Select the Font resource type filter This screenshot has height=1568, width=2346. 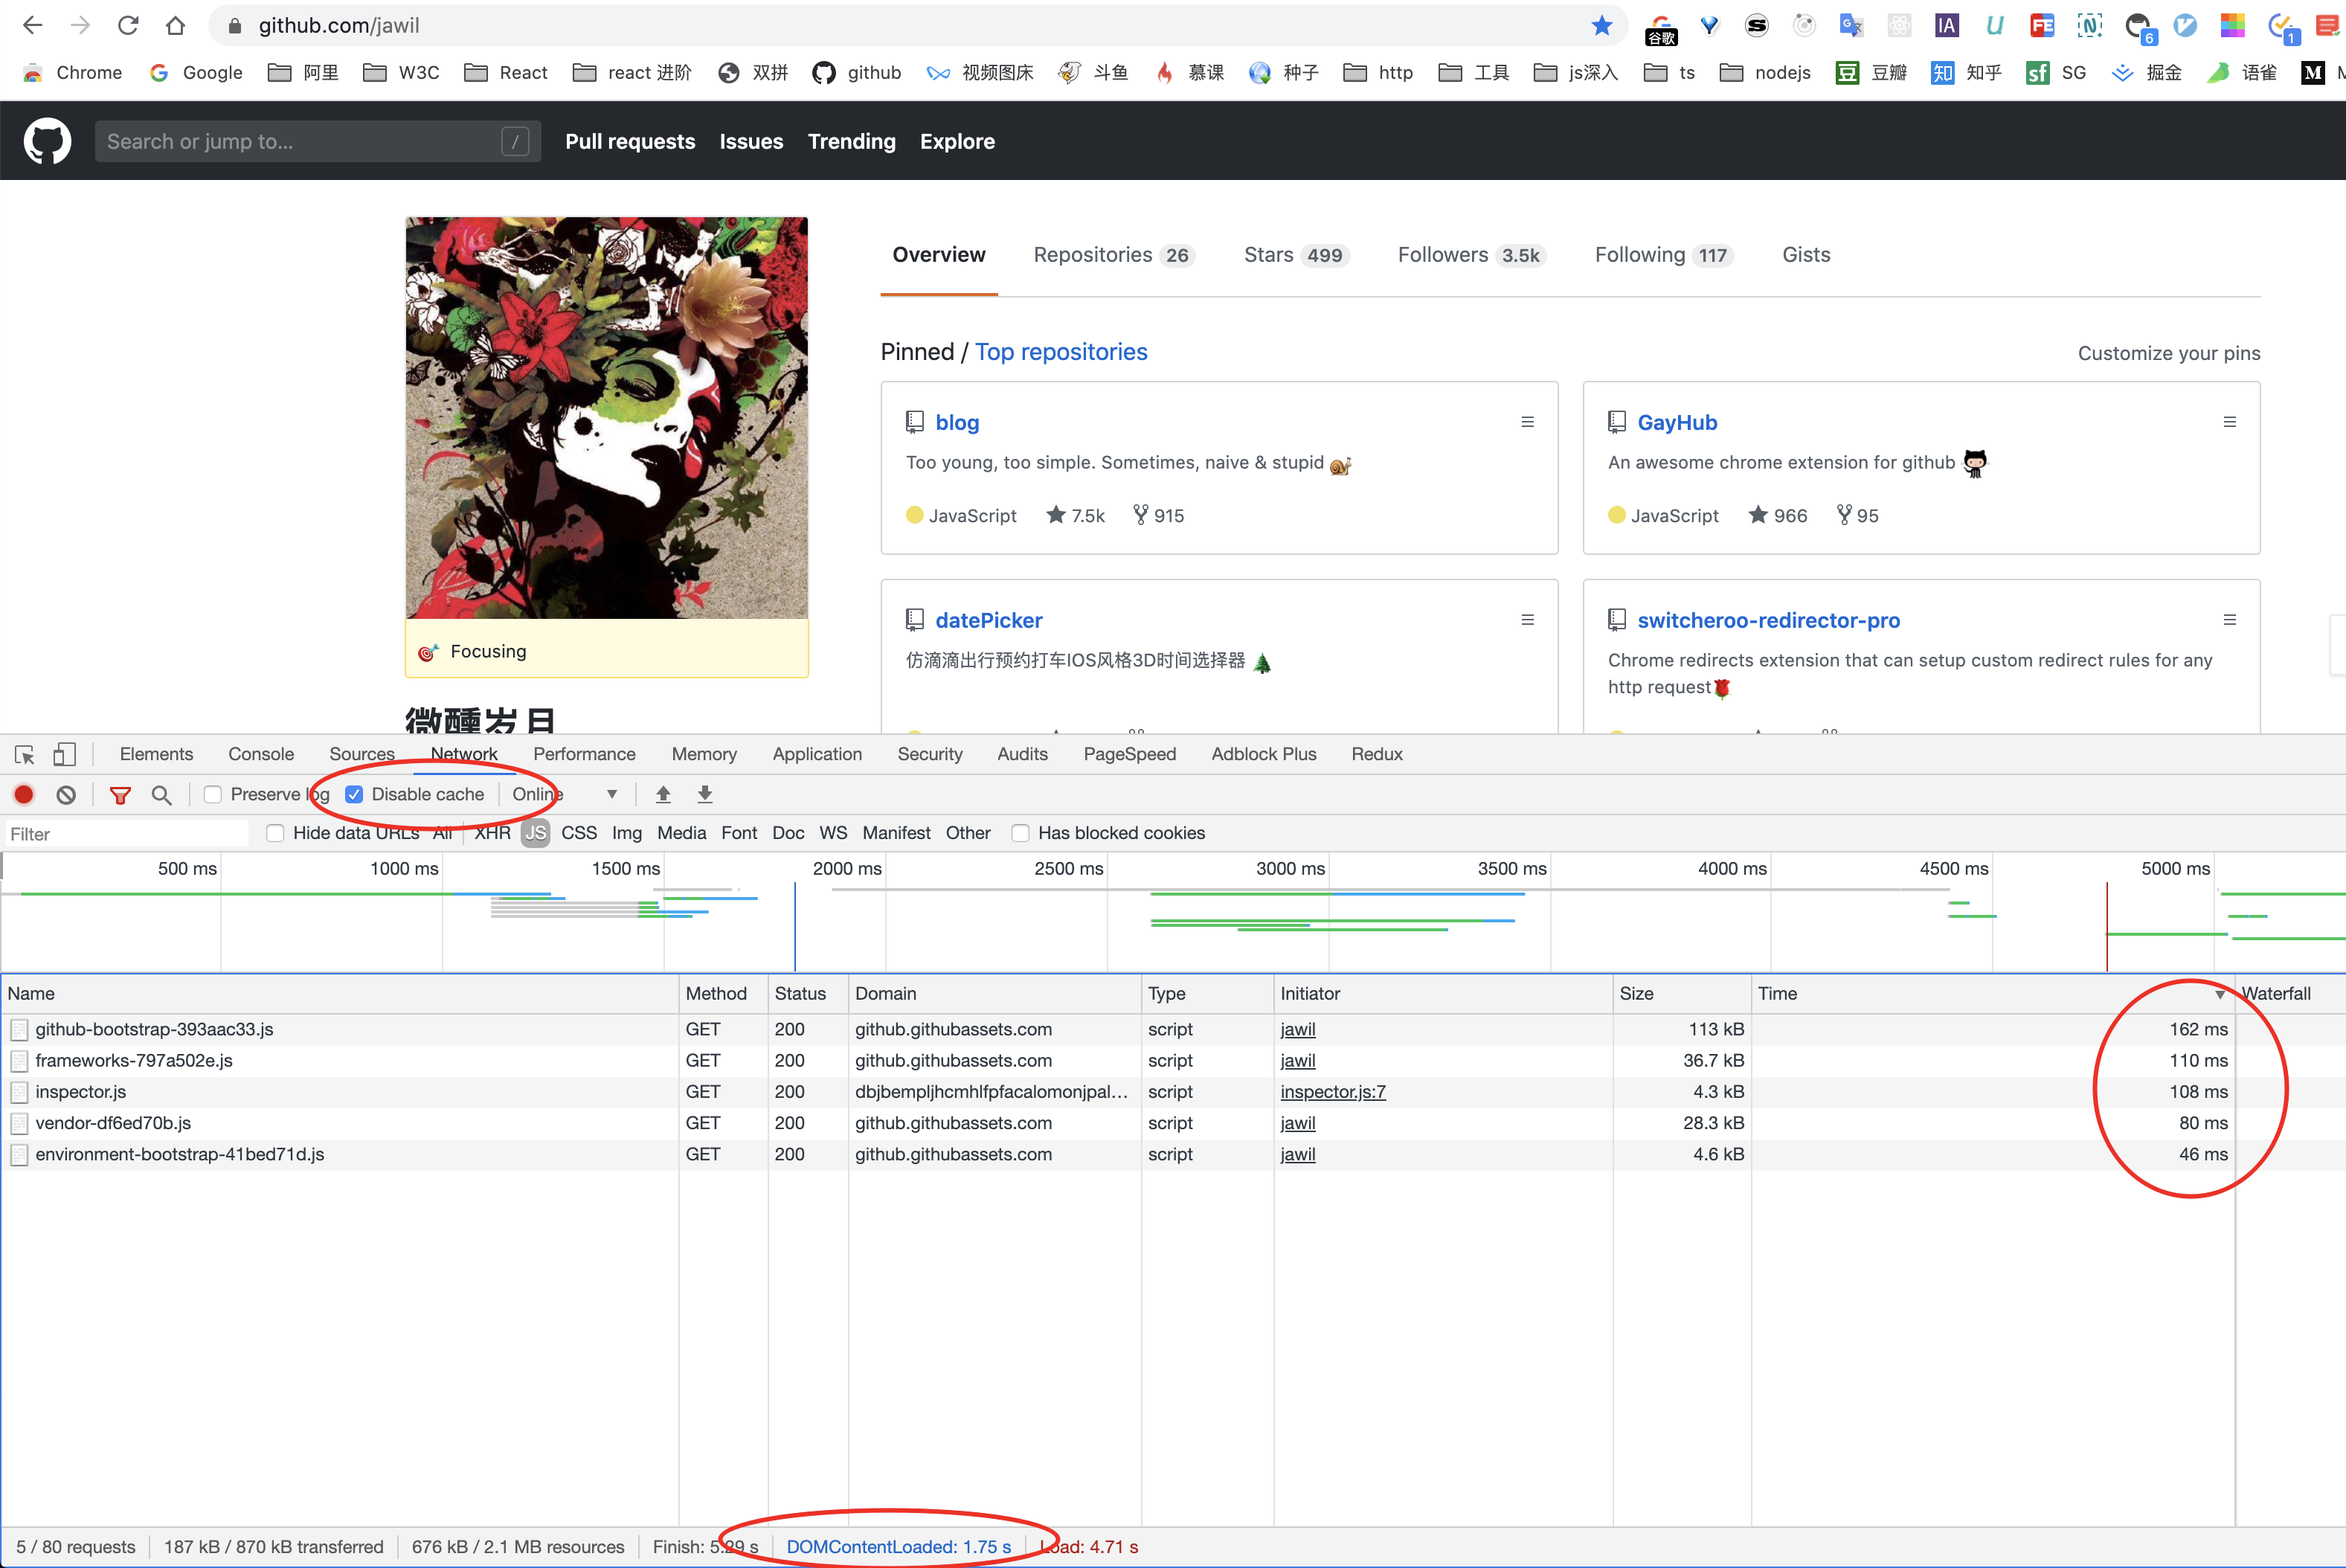pyautogui.click(x=739, y=833)
